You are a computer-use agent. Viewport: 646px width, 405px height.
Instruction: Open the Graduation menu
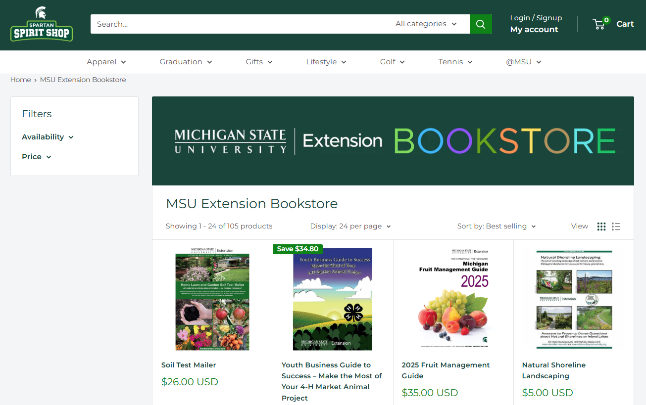[185, 62]
